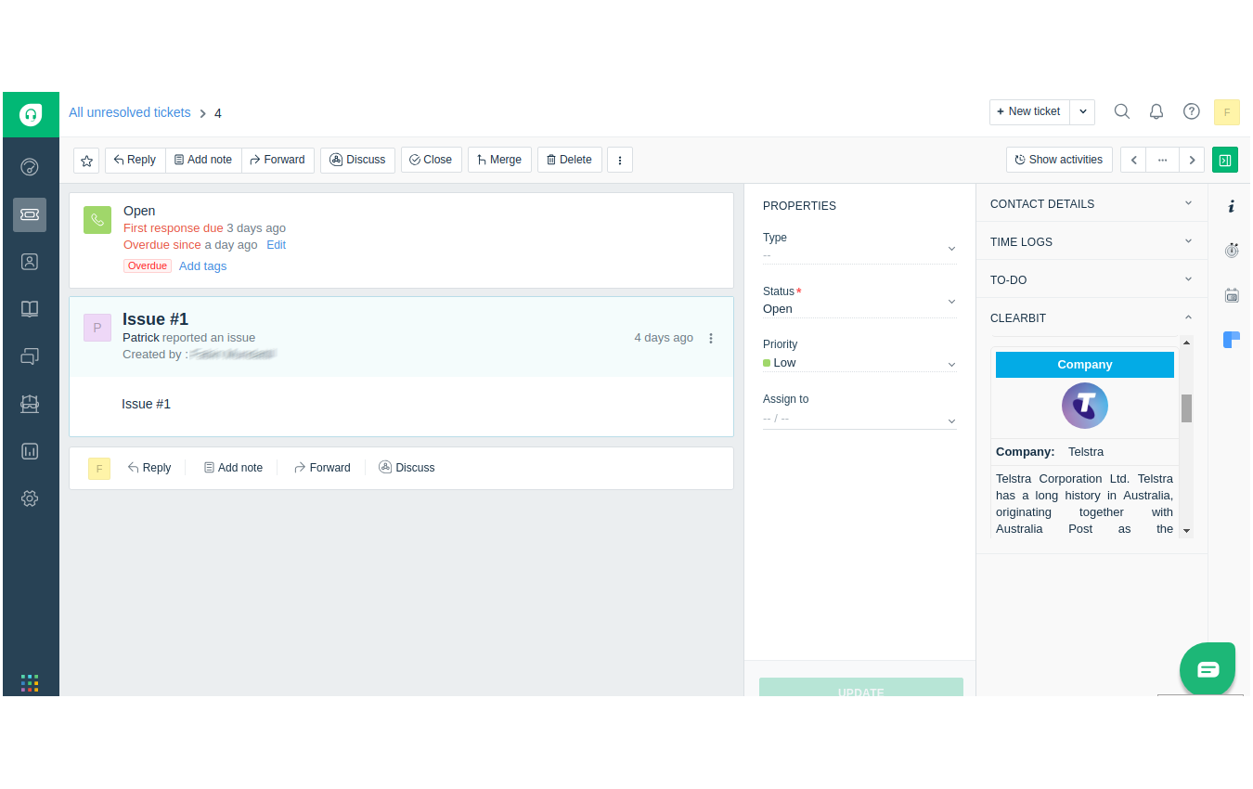1253x789 pixels.
Task: Click the Merge button
Action: [x=499, y=159]
